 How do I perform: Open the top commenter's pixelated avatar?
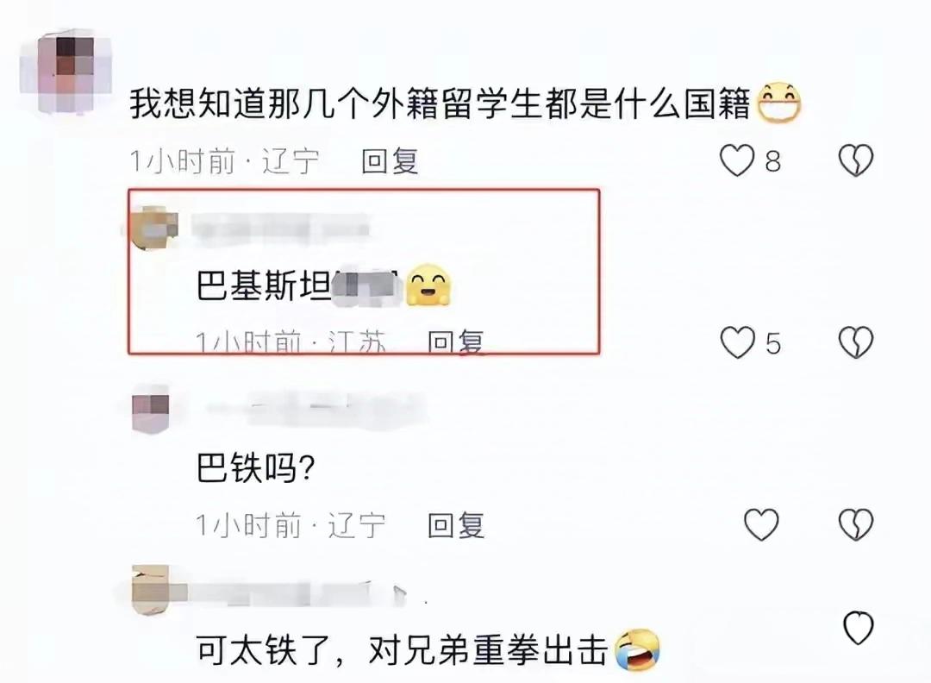point(66,71)
